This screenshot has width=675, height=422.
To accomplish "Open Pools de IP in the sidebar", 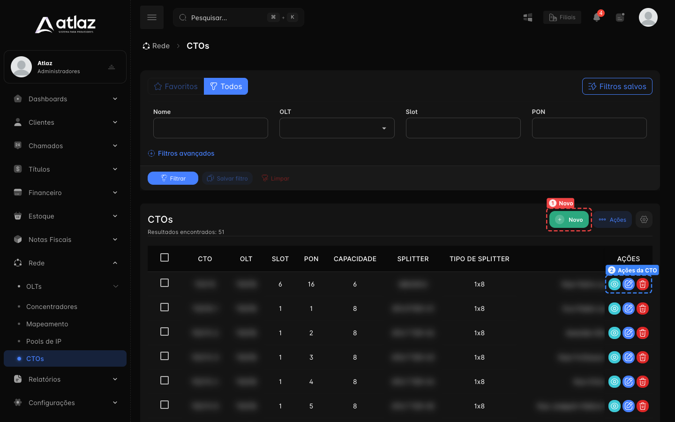I will [x=44, y=341].
